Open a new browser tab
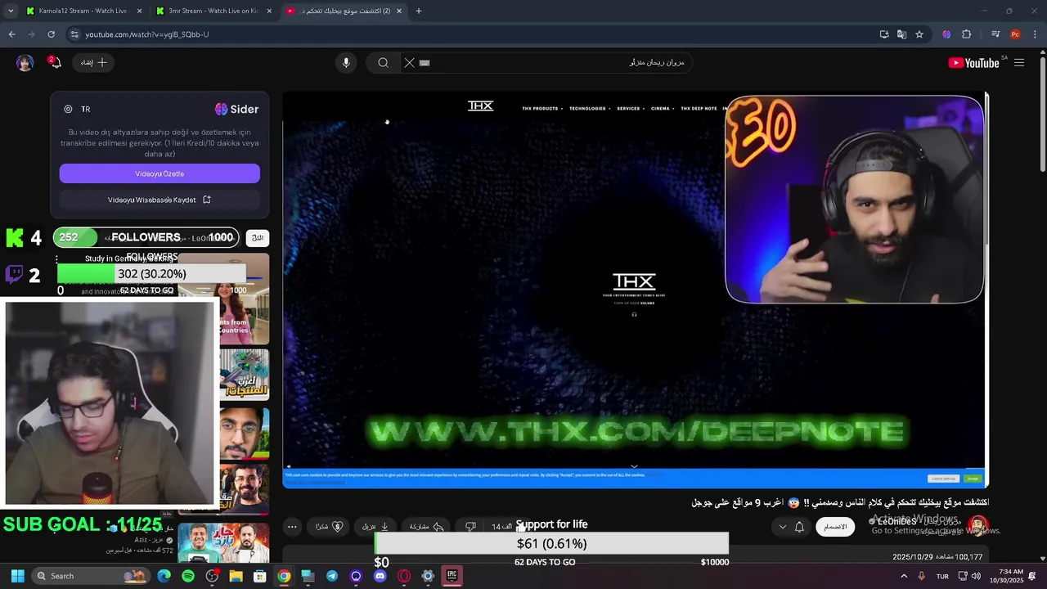1047x589 pixels. tap(418, 11)
